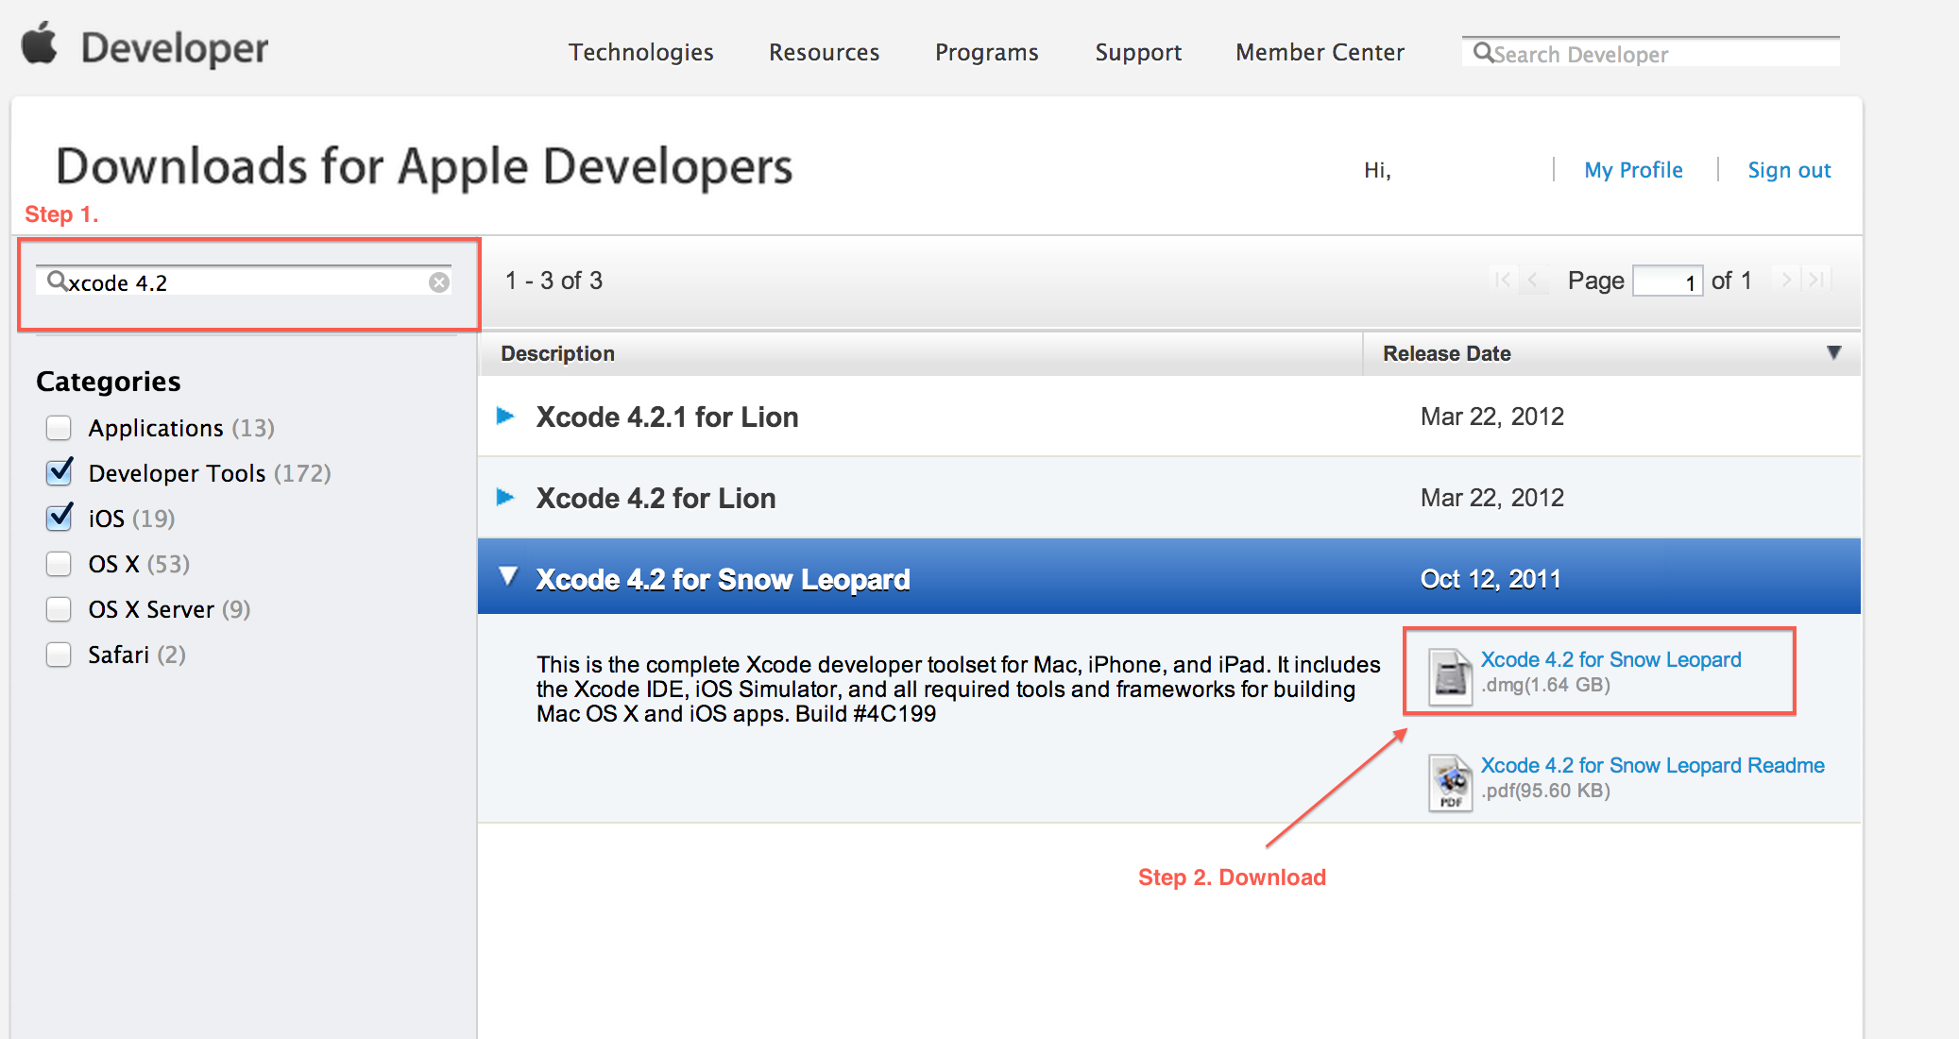Toggle the Release Date sort arrow
The image size is (1959, 1039).
click(1833, 352)
